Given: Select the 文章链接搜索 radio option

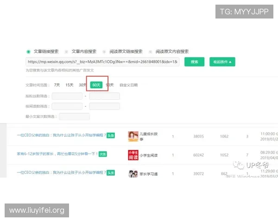Looking at the screenshot, I should 28,52.
